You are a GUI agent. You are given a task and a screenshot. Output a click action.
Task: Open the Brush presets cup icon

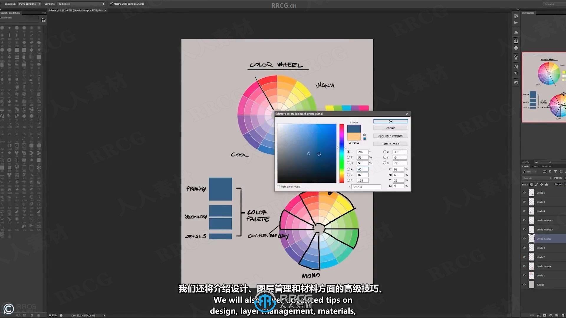[516, 57]
